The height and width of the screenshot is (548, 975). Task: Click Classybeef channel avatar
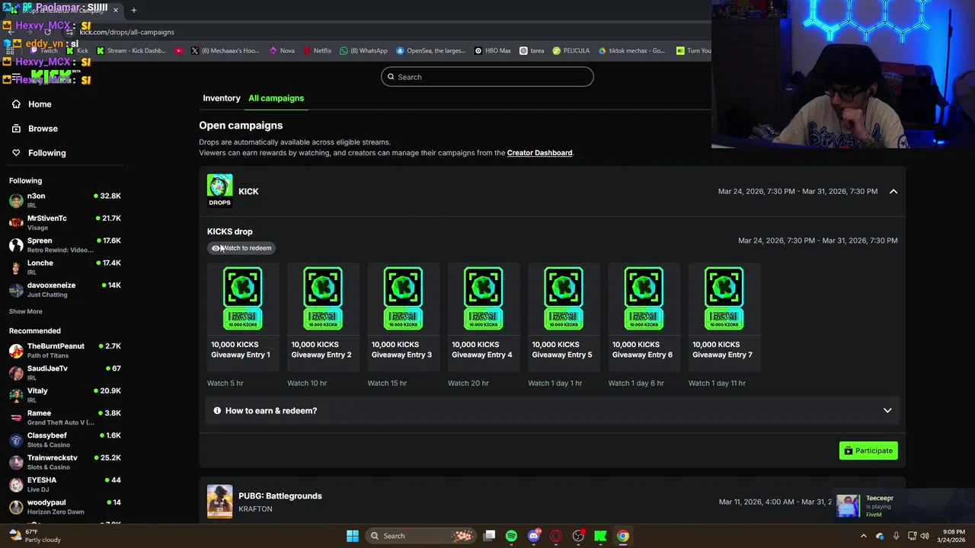point(16,440)
